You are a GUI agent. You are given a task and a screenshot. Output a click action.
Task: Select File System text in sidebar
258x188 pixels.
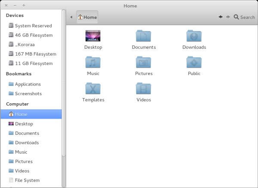pos(27,180)
